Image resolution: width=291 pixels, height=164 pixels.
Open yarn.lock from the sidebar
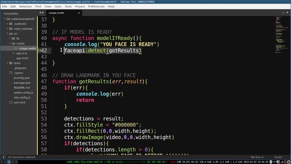[20, 102]
